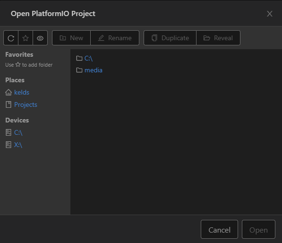Go to Projects under Places
Screen dimensions: 282x243
(x=26, y=104)
